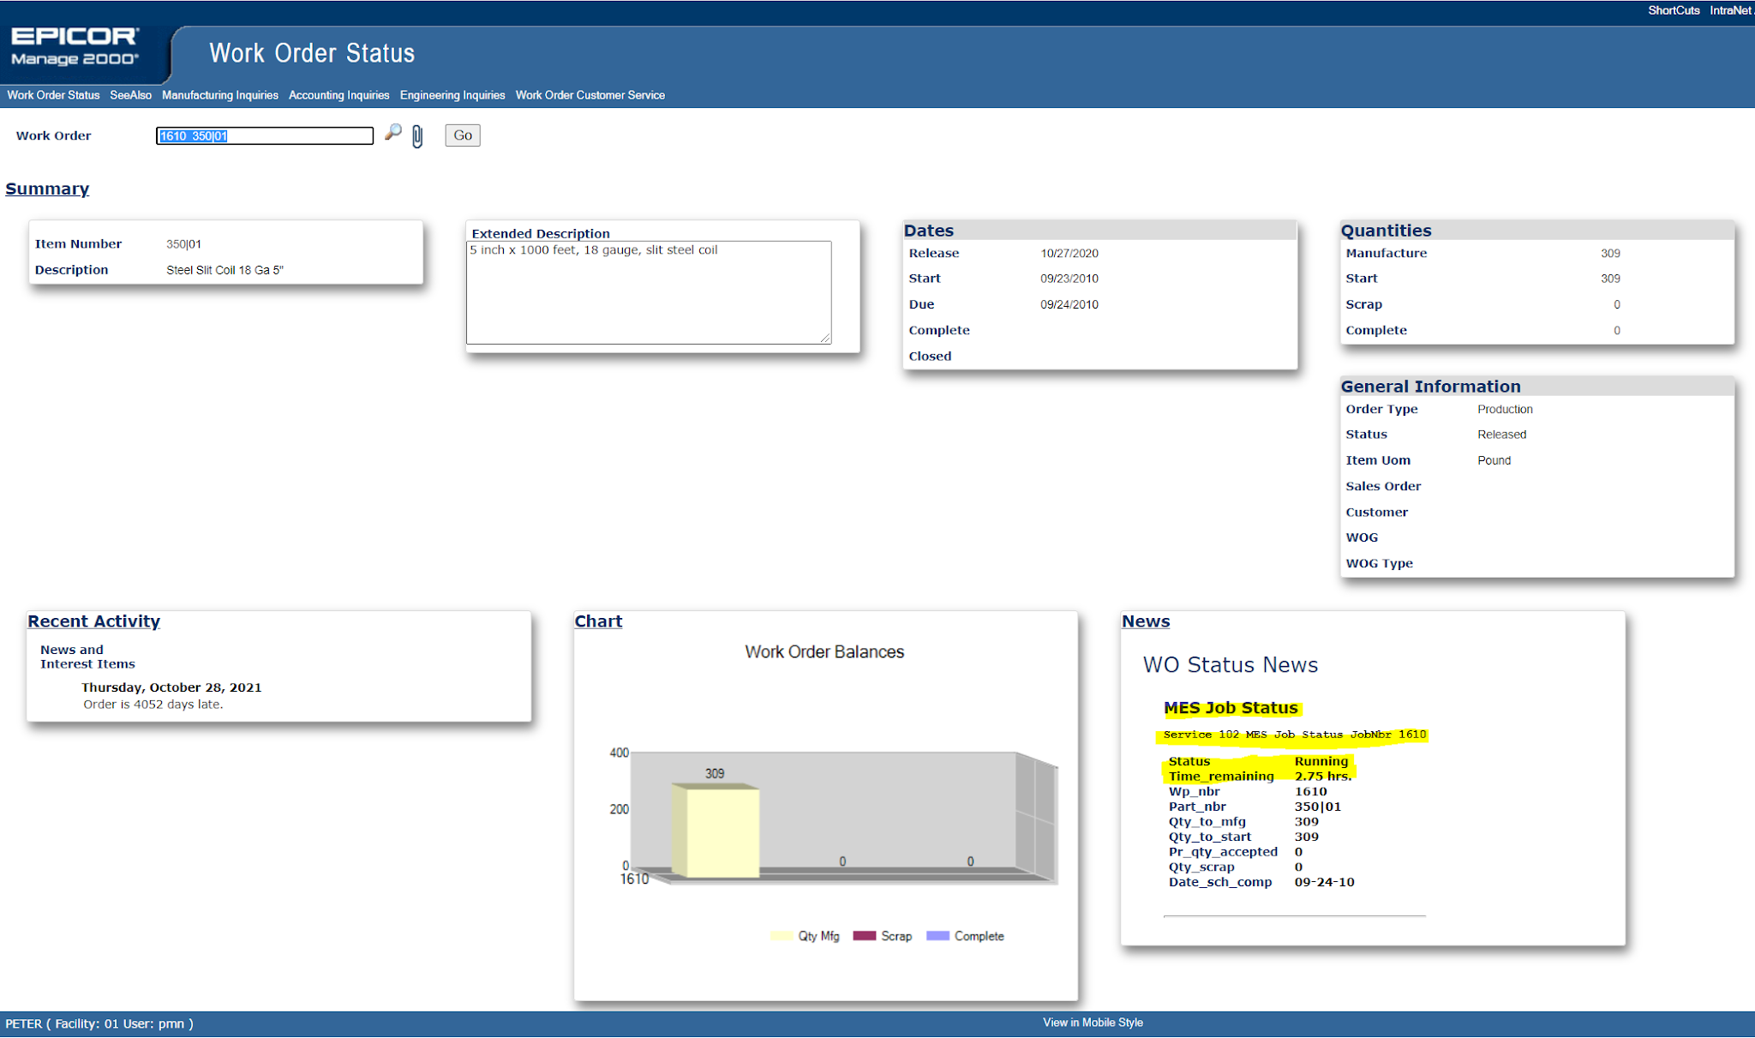This screenshot has height=1038, width=1755.
Task: Click the News section heading
Action: tap(1146, 621)
